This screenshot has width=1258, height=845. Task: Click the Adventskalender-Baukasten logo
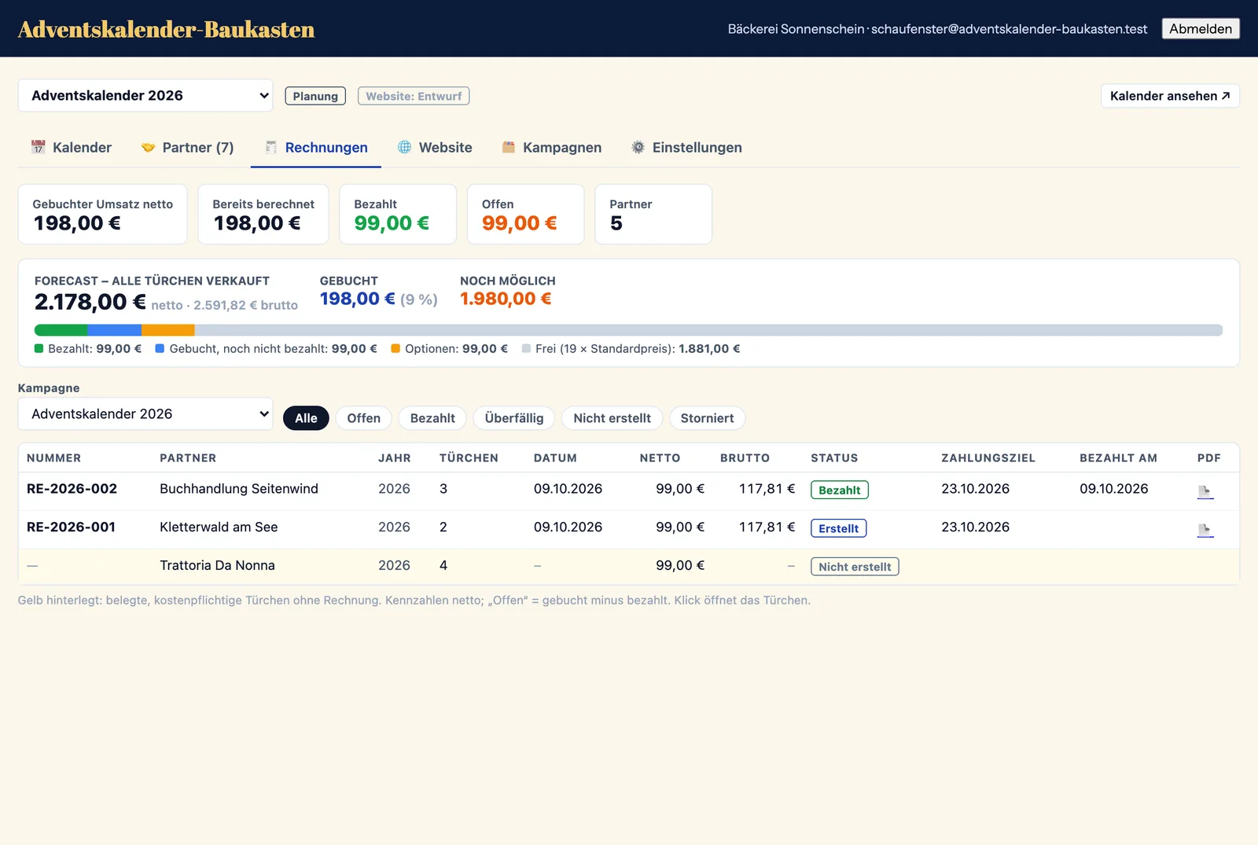(x=166, y=29)
